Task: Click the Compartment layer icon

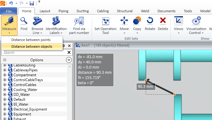Action: [10, 75]
